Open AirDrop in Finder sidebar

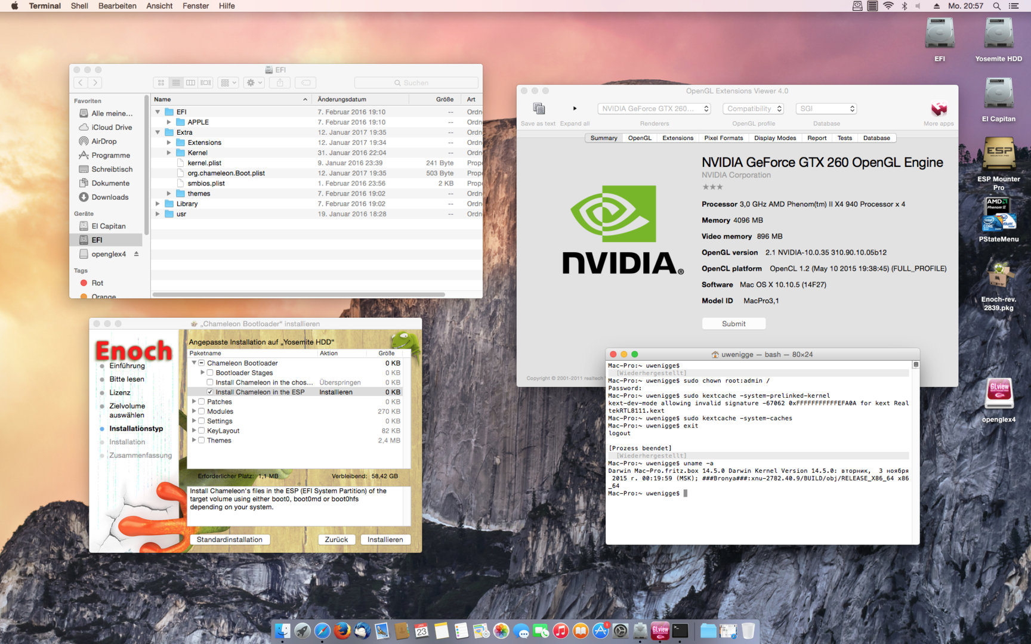click(104, 141)
